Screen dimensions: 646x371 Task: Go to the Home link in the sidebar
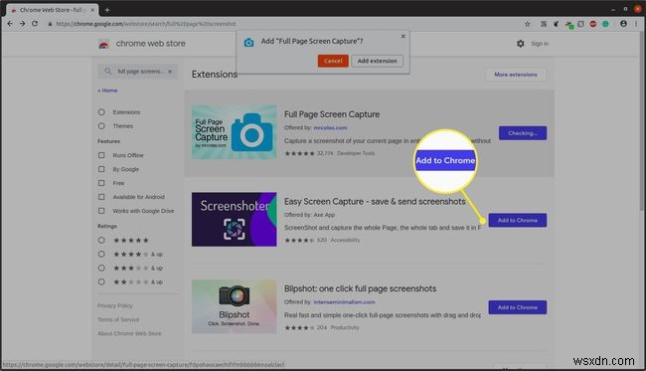coord(108,91)
